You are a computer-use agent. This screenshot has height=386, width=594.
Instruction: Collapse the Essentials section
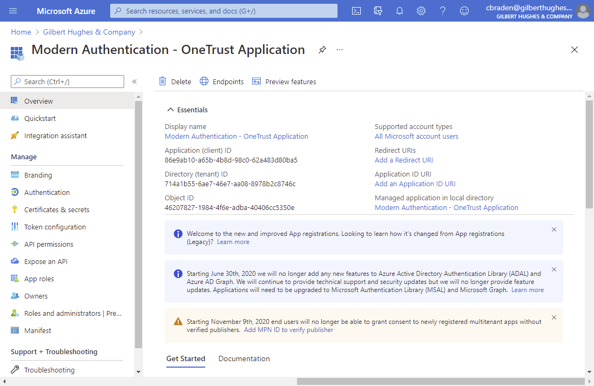coord(187,110)
